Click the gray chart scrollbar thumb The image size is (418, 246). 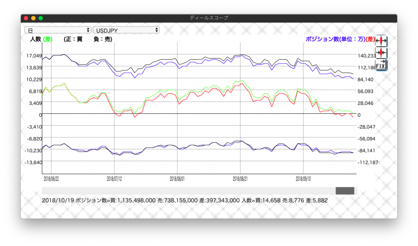tap(345, 191)
